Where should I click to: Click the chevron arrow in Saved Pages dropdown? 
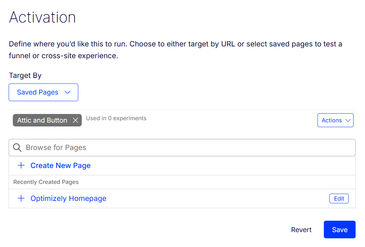click(68, 92)
